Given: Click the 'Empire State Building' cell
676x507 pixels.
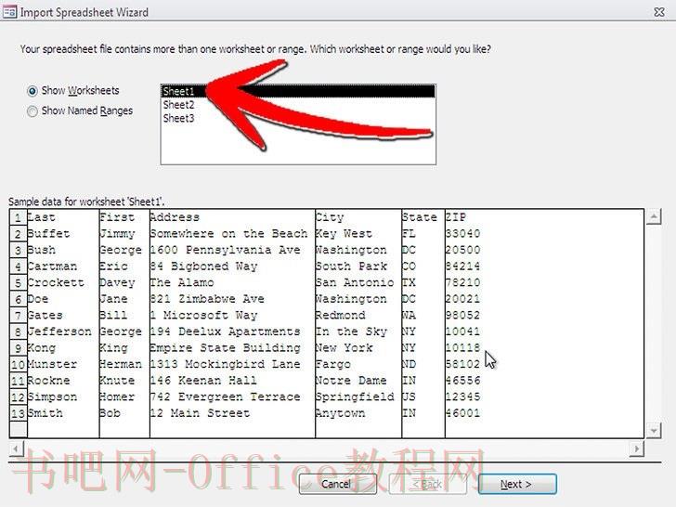Looking at the screenshot, I should tap(232, 348).
